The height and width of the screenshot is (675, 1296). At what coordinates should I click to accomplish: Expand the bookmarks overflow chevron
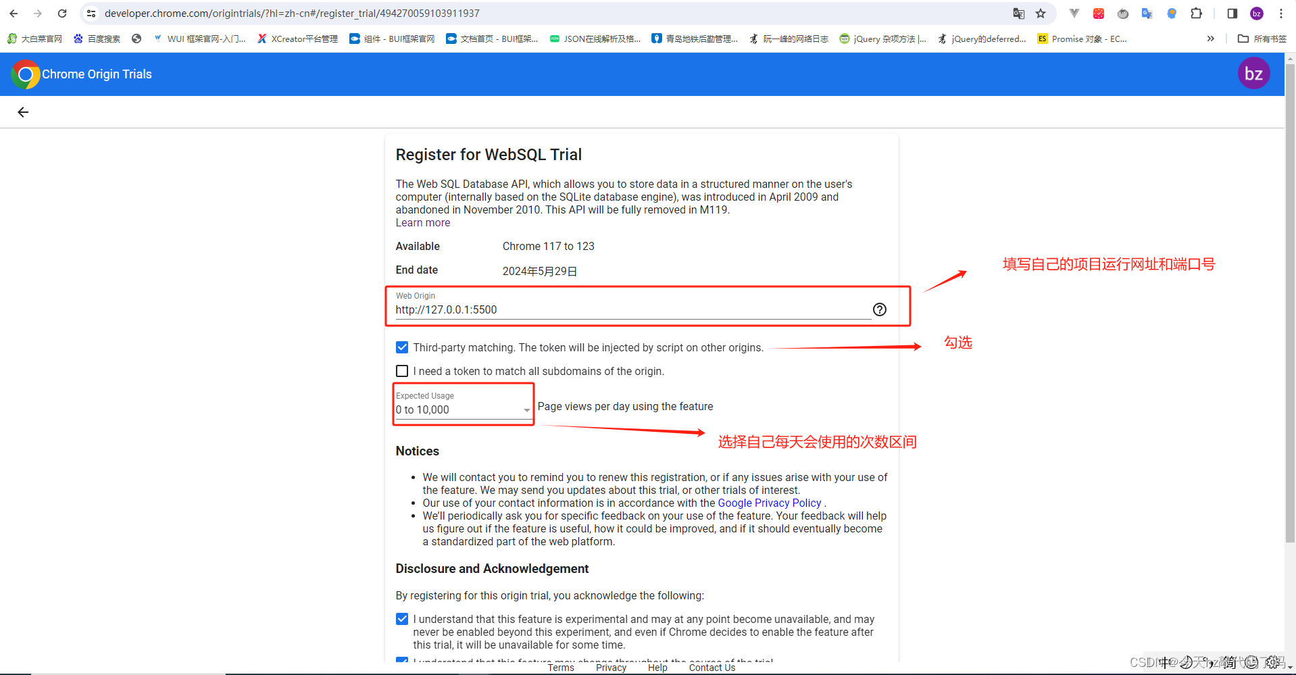1210,39
